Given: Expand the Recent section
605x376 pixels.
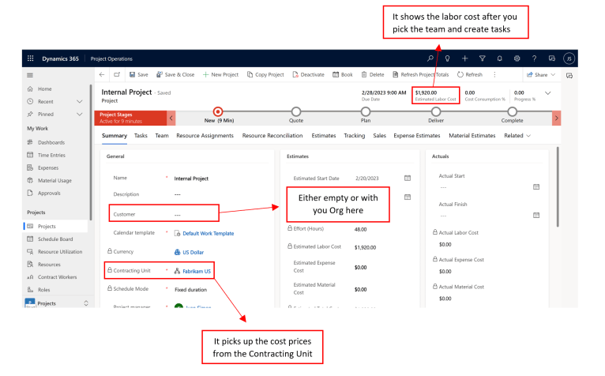Looking at the screenshot, I should point(80,102).
